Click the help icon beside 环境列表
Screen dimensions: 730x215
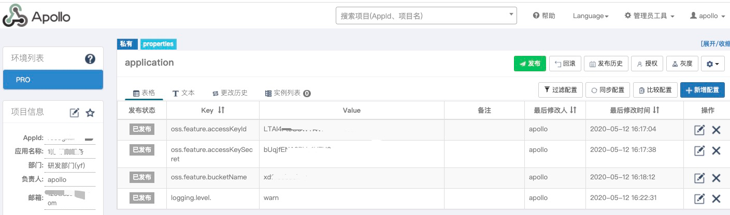[x=90, y=59]
